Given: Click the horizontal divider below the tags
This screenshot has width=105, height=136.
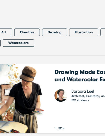Looking at the screenshot, I should tap(52, 55).
